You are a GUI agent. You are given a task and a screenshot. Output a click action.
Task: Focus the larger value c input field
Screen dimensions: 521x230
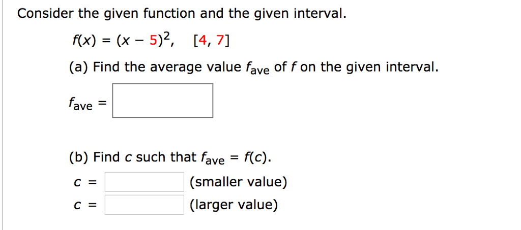tap(144, 205)
